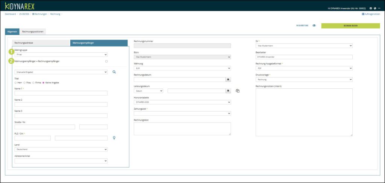This screenshot has height=183, width=385.
Task: Click the eye preview icon near In Bearbeitung
Action: click(x=314, y=26)
